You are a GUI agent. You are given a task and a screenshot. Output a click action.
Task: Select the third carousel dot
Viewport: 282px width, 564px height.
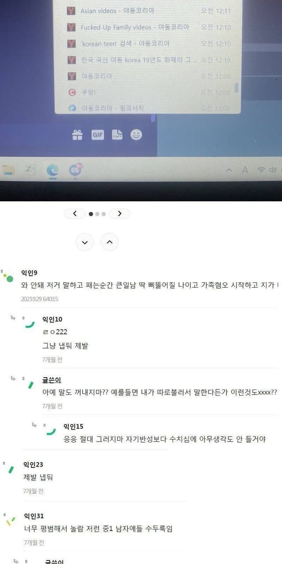point(104,214)
